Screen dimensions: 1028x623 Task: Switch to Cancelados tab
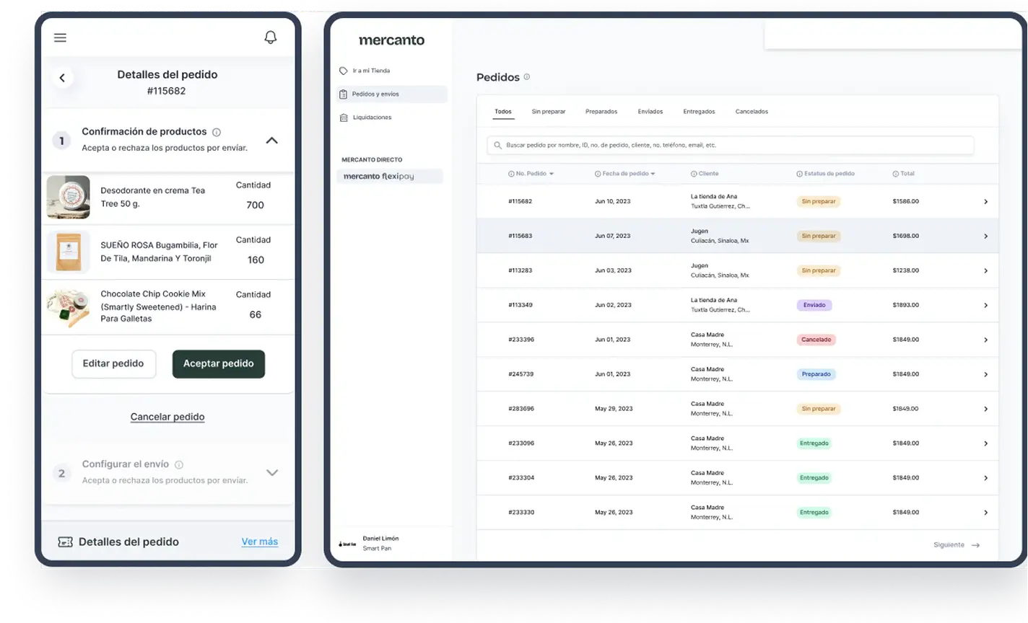[x=752, y=112]
